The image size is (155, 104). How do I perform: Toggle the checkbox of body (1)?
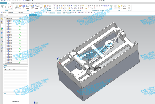coord(7,20)
